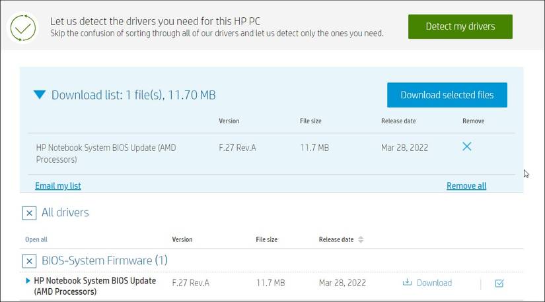Uncheck the BIOS Update selection checkbox
This screenshot has width=545, height=302.
point(499,284)
